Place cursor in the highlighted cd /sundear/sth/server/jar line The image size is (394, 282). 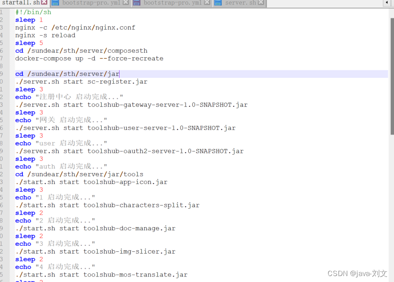tap(69, 74)
